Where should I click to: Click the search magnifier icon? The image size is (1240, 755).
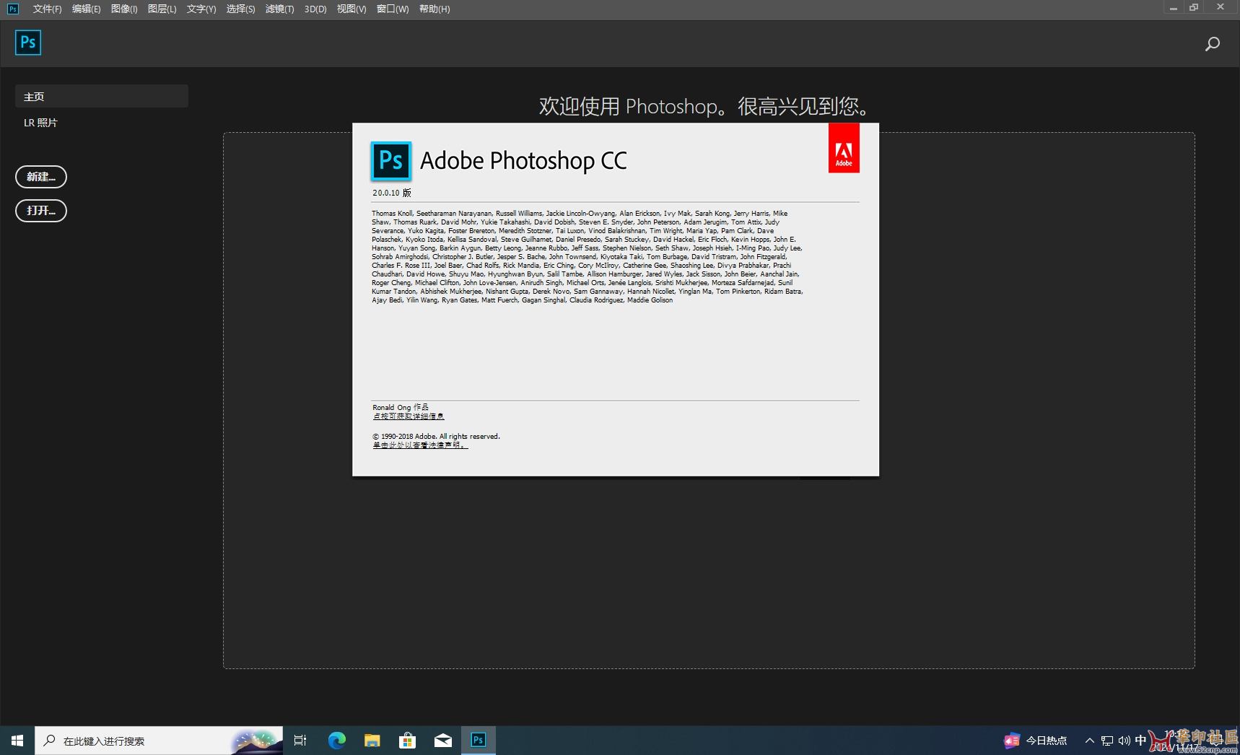coord(1213,44)
